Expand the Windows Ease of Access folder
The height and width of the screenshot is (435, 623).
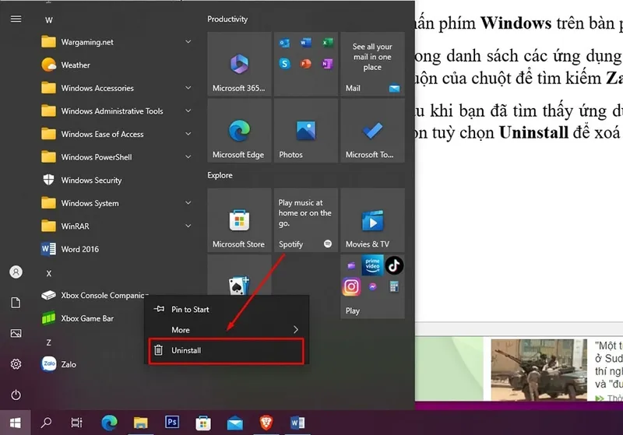coord(188,134)
